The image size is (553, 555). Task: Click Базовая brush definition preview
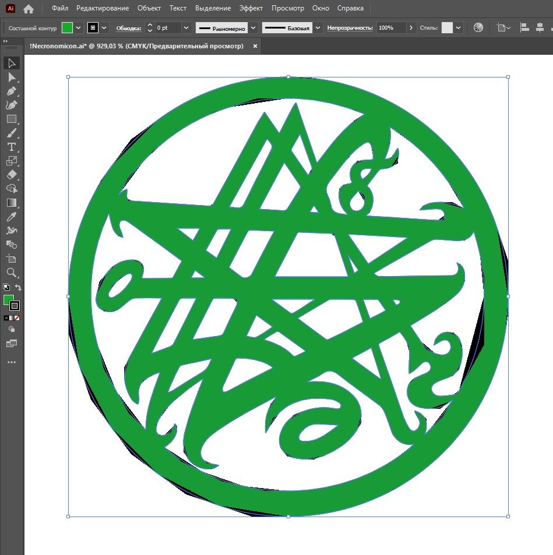click(x=287, y=28)
